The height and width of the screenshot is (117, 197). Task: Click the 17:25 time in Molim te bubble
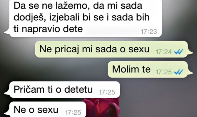pyautogui.click(x=164, y=72)
